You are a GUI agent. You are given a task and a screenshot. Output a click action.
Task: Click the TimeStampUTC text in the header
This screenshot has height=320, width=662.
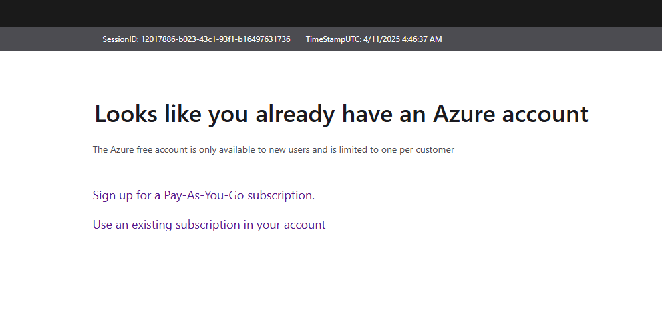pos(373,39)
